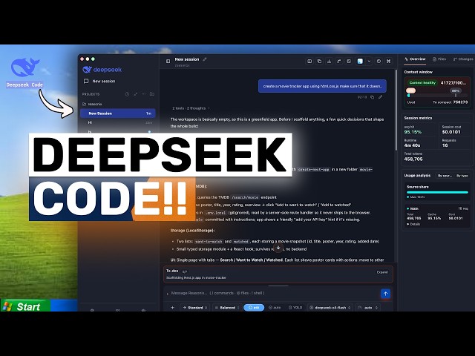Switch to the Overview tab
475x356 pixels.
415,59
